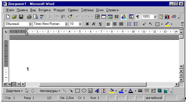Open the Правка menu
The height and width of the screenshot is (102, 186).
[x=22, y=10]
